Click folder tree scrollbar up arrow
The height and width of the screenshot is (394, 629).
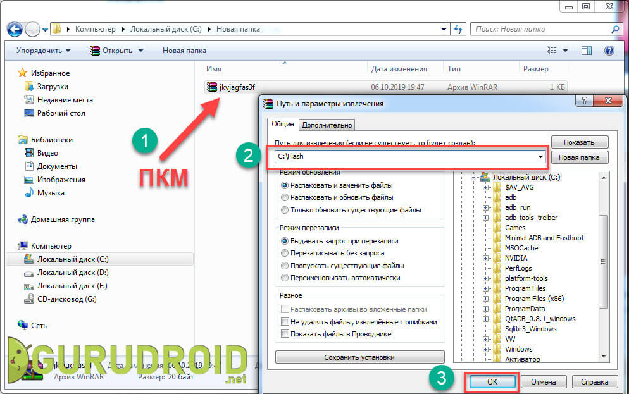click(x=604, y=178)
